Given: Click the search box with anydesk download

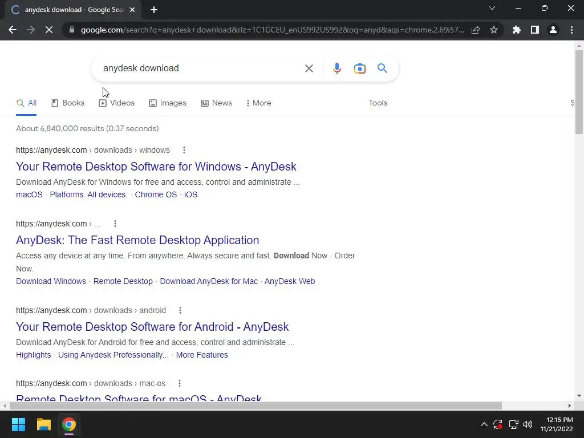Looking at the screenshot, I should (x=201, y=68).
